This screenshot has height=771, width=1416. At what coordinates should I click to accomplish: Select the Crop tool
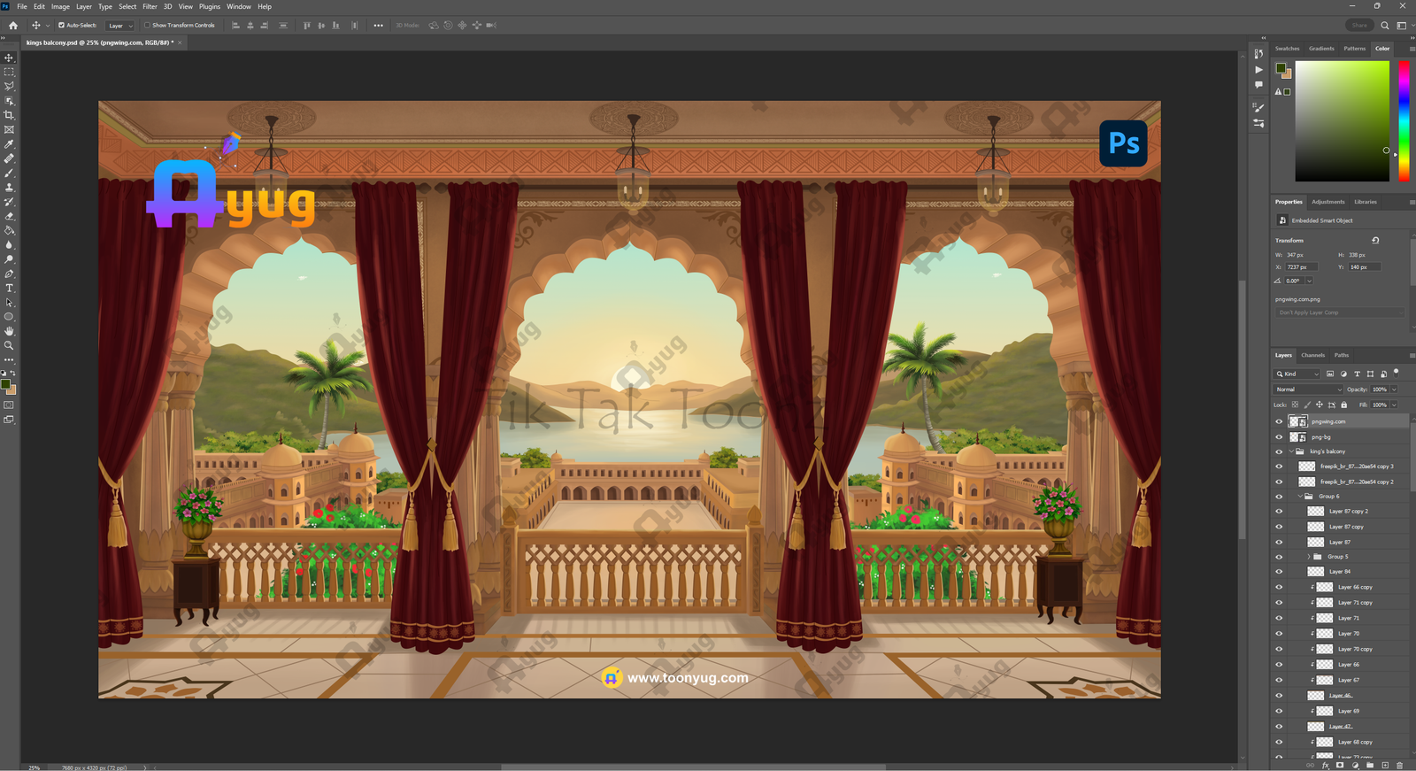click(x=10, y=115)
